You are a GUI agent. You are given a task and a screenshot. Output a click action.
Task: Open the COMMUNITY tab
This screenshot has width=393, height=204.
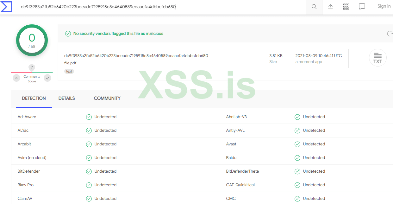tap(107, 99)
